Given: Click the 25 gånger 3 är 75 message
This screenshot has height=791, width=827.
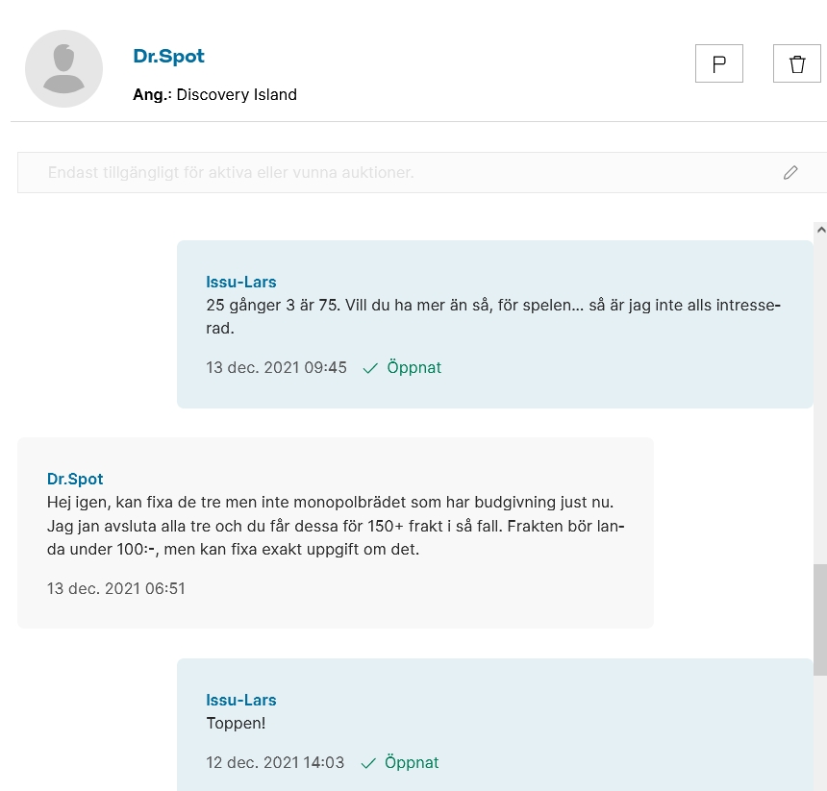Looking at the screenshot, I should (x=493, y=316).
